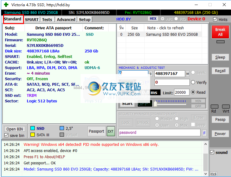The width and height of the screenshot is (231, 177).
Task: Click the M button beside end LBA
Action: click(x=188, y=74)
